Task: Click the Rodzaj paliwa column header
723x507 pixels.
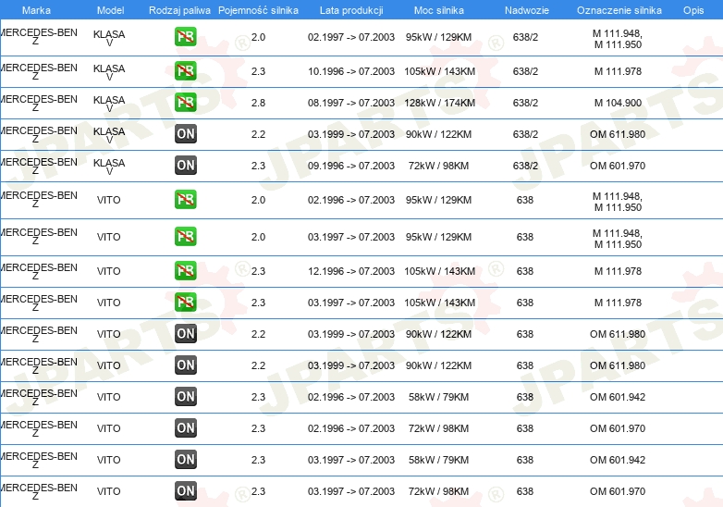Action: coord(179,10)
